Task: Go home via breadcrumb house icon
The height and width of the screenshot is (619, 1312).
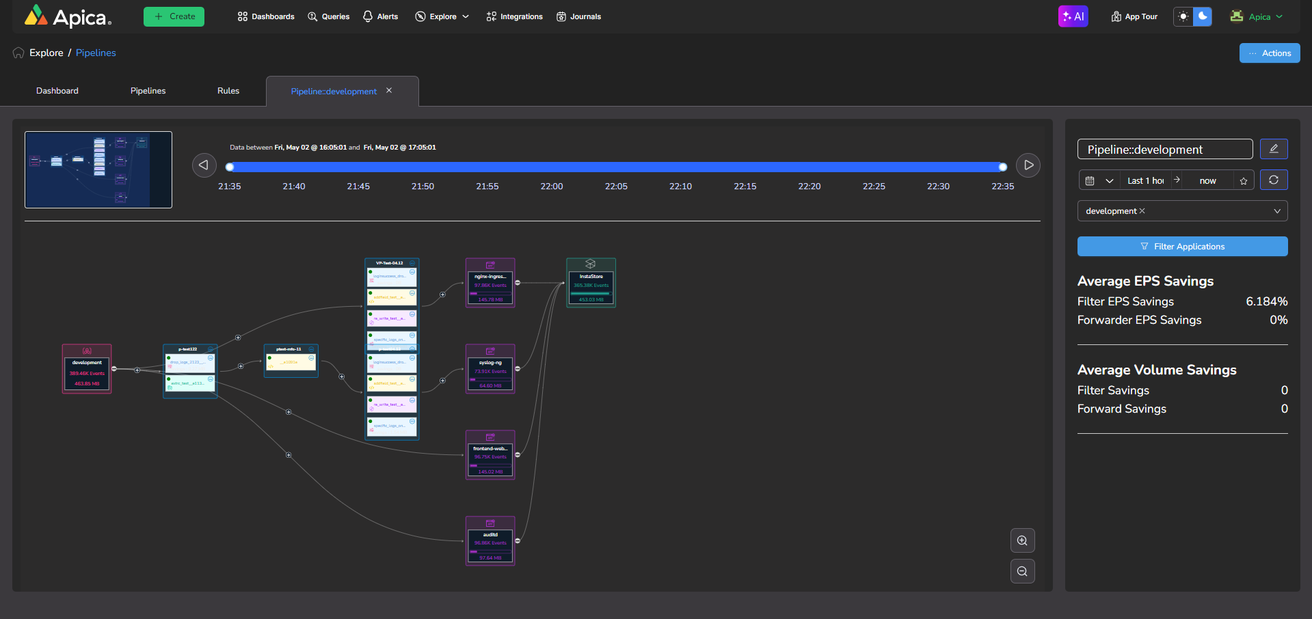Action: 18,53
